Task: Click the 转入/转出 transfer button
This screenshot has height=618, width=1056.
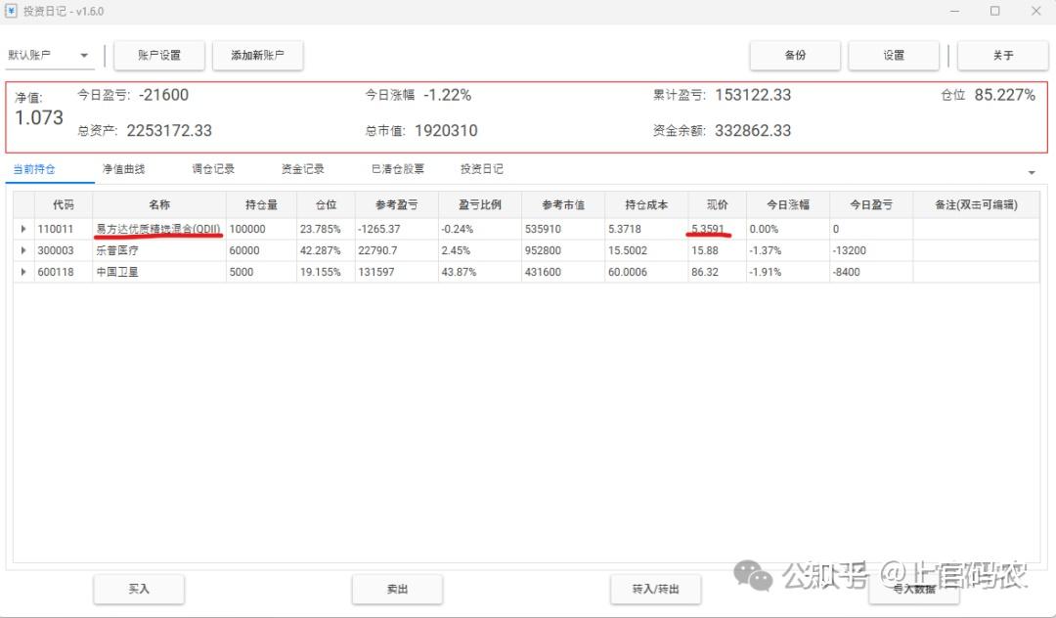Action: click(656, 589)
